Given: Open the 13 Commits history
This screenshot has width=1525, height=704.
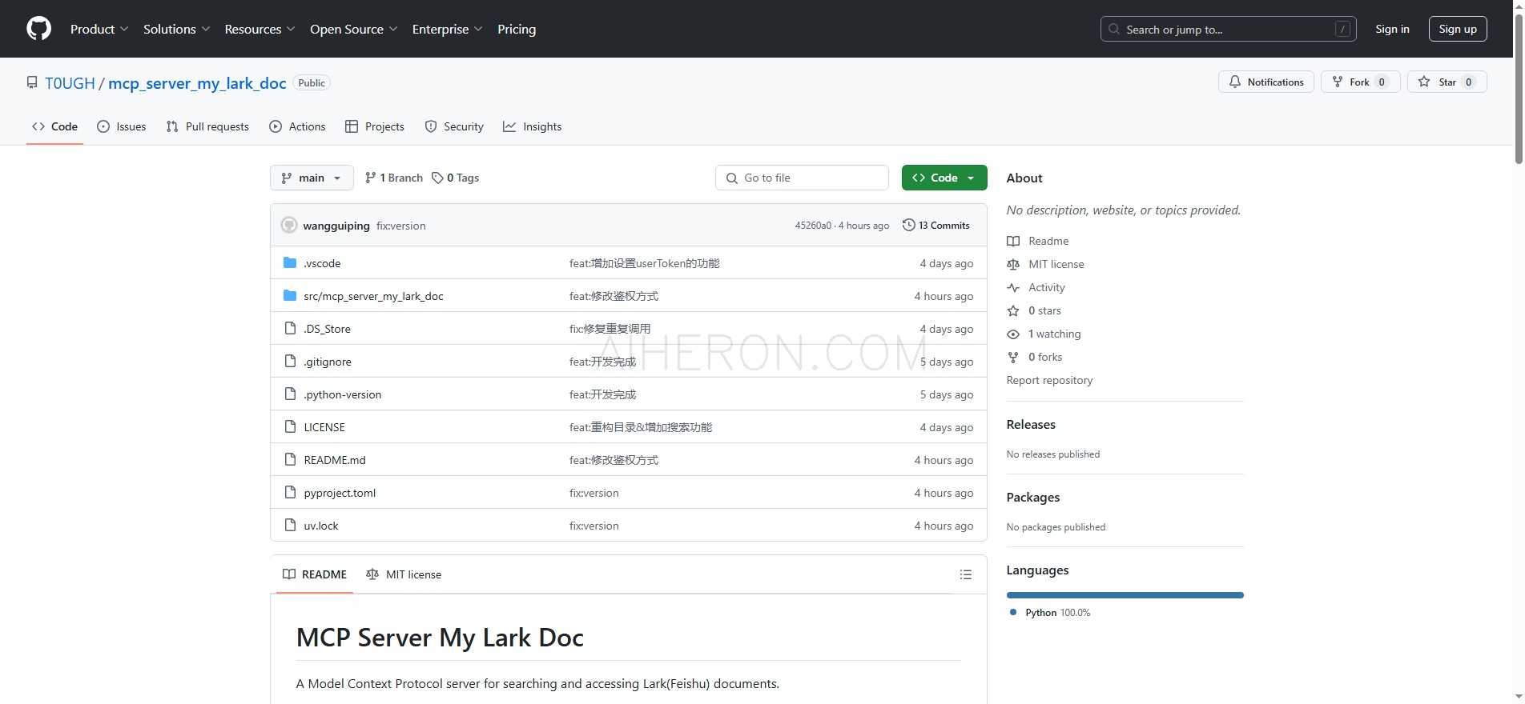Looking at the screenshot, I should pyautogui.click(x=936, y=226).
